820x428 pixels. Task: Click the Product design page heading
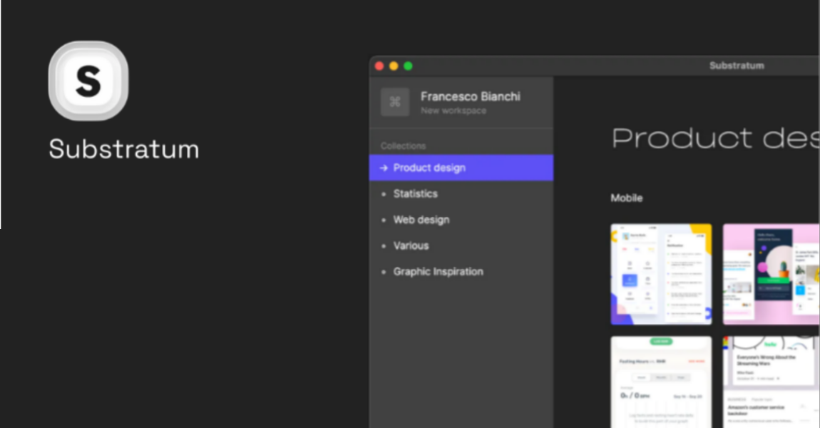coord(715,138)
